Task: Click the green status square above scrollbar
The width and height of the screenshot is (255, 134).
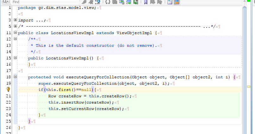Action: point(248,1)
